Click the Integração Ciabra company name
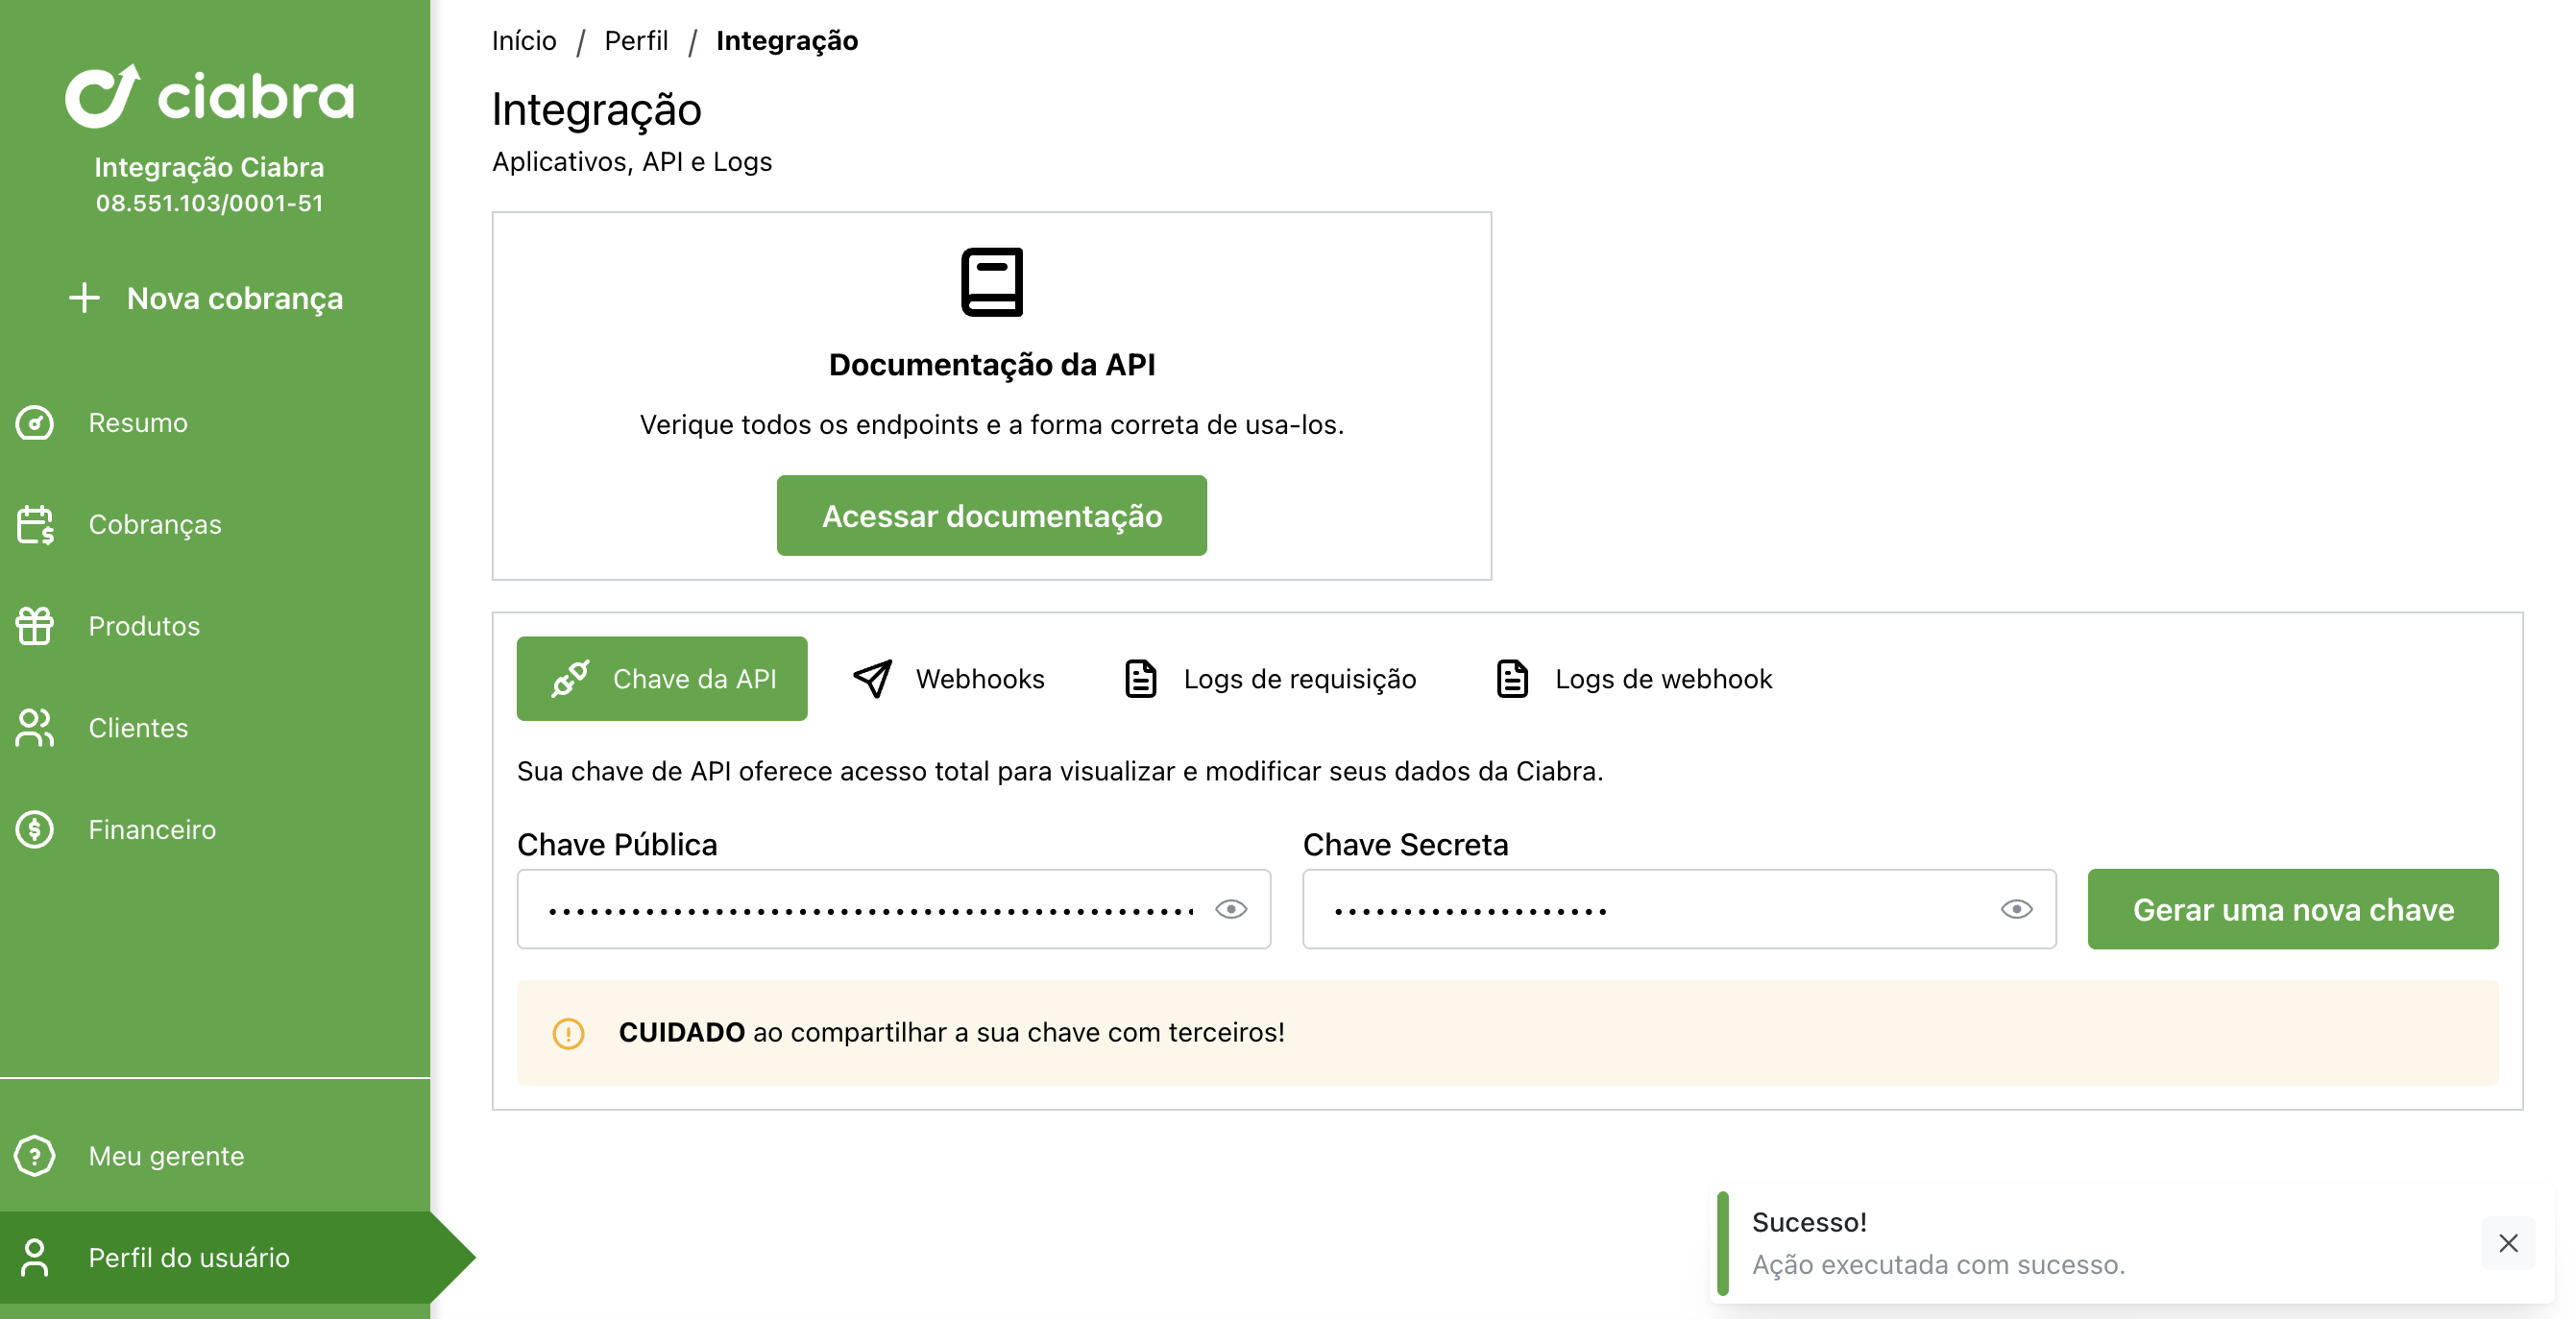This screenshot has width=2576, height=1319. (209, 167)
